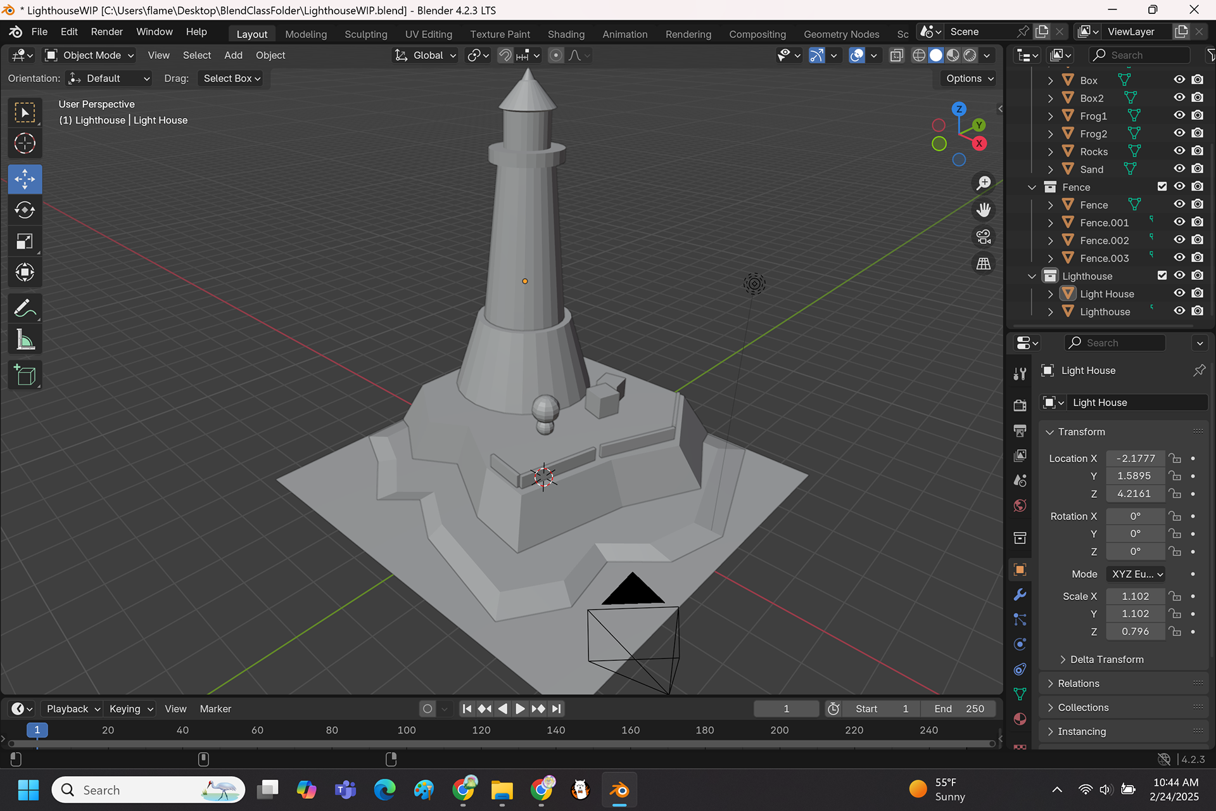The width and height of the screenshot is (1216, 811).
Task: Disable Sand object in renders
Action: [x=1197, y=169]
